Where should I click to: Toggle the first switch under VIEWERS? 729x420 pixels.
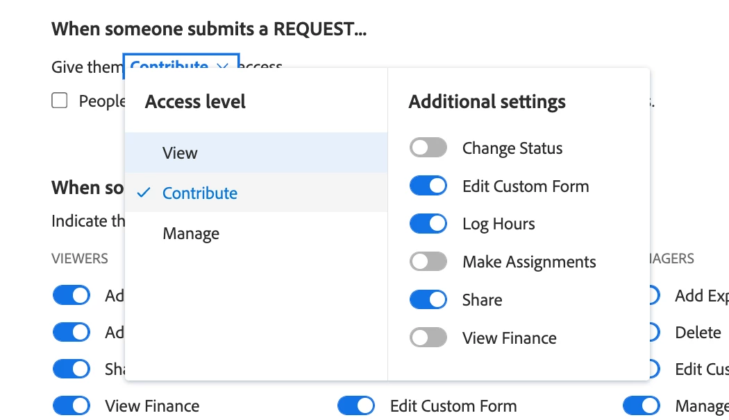(x=72, y=295)
